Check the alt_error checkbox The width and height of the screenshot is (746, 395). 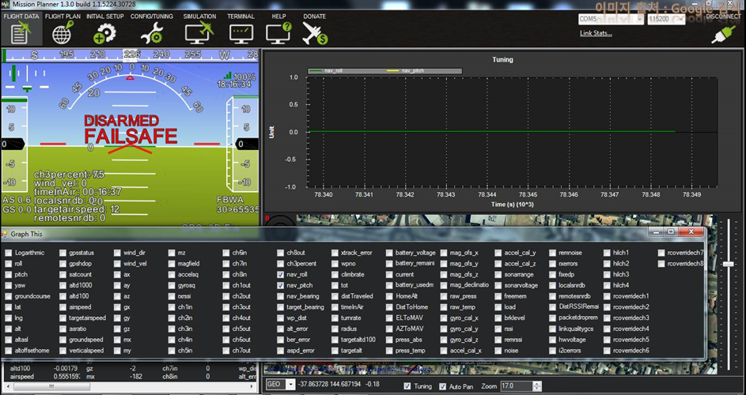(x=280, y=329)
